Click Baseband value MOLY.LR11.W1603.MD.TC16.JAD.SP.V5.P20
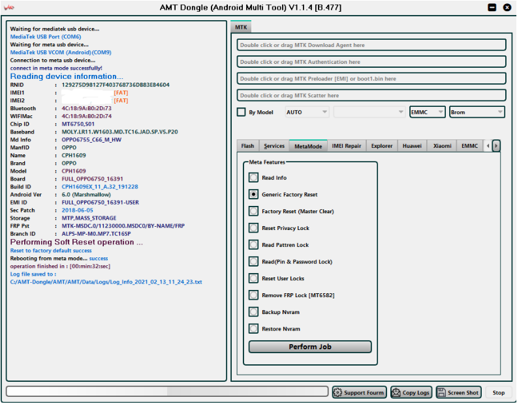The width and height of the screenshot is (517, 404). 119,132
